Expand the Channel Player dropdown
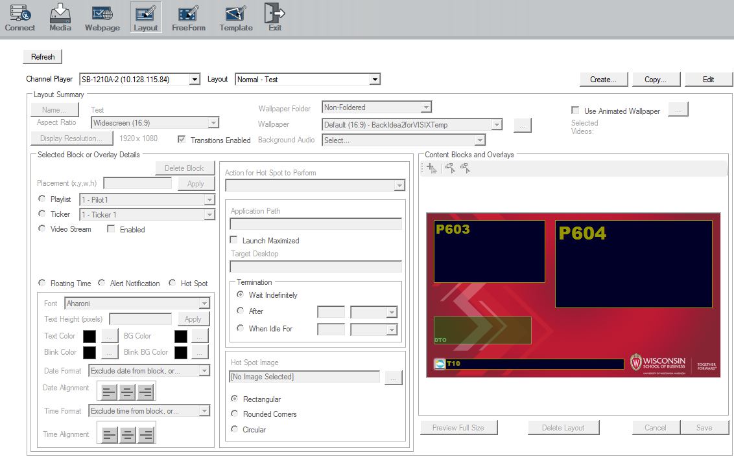 pos(195,80)
